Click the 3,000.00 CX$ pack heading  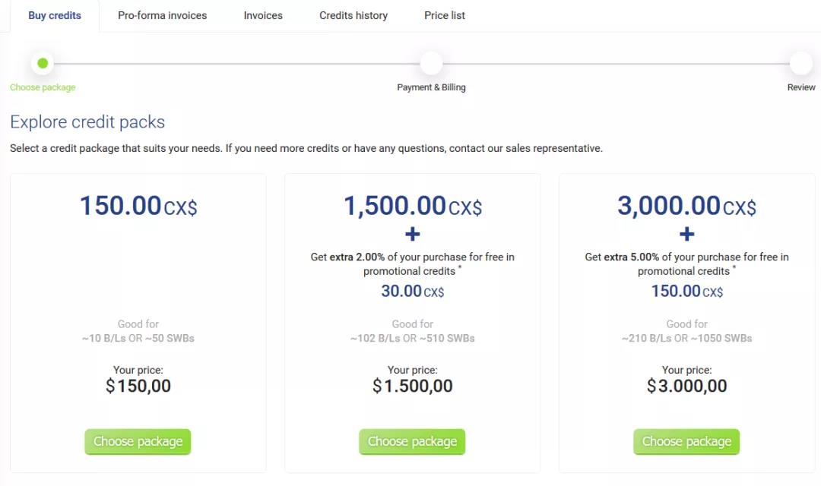(x=686, y=206)
